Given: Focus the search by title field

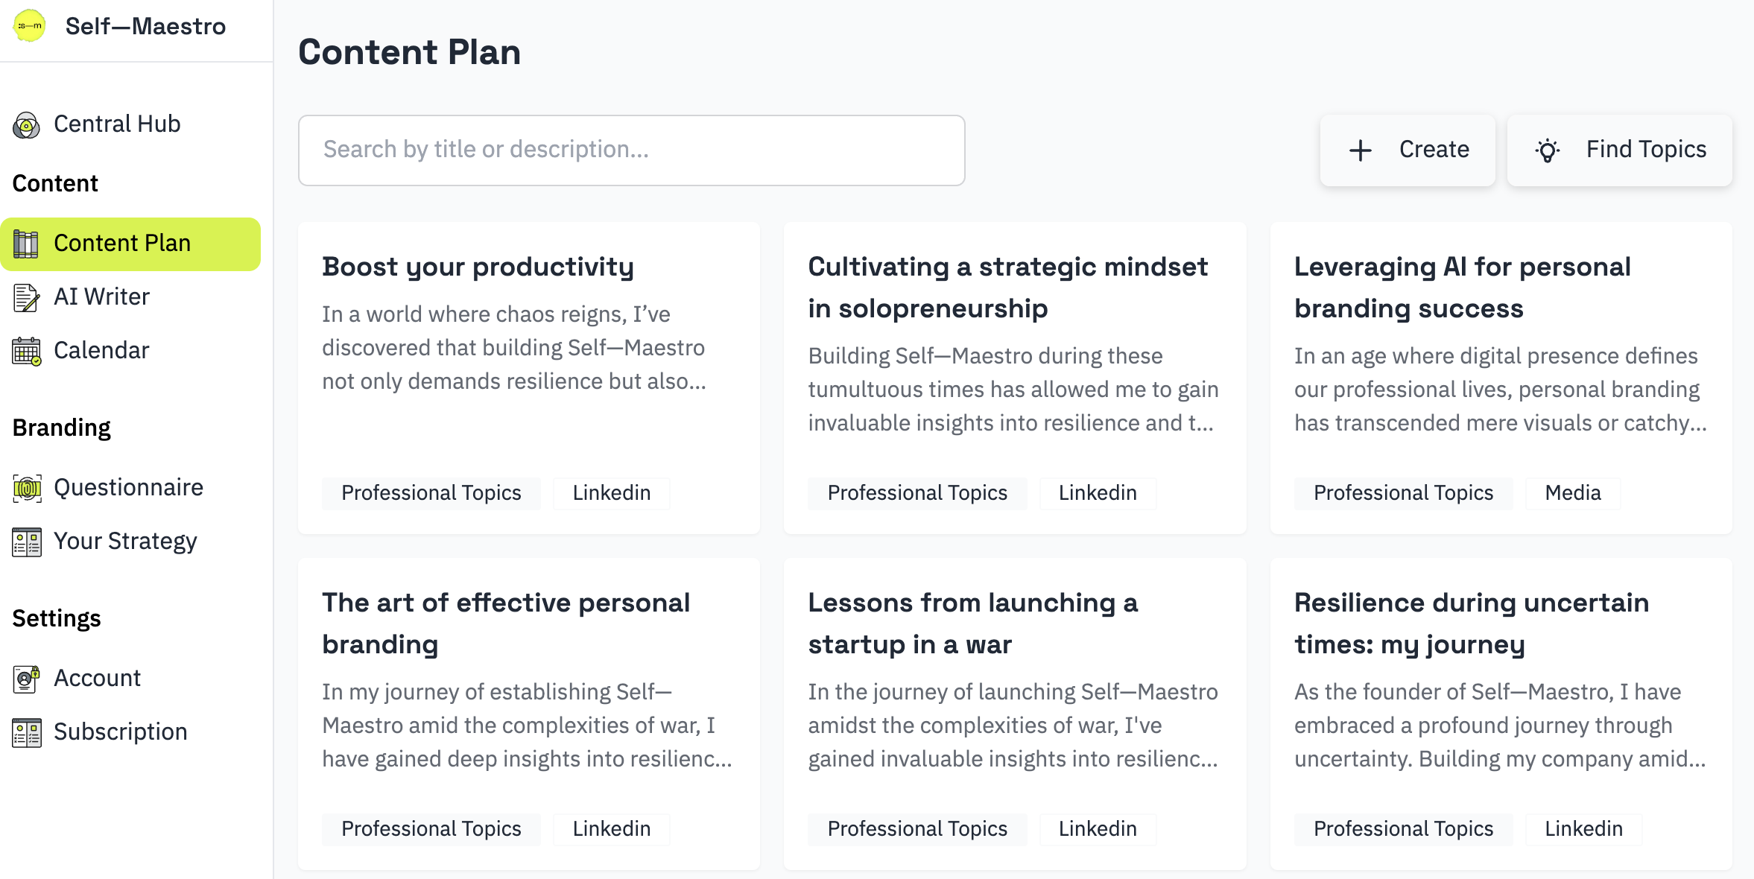Looking at the screenshot, I should [x=631, y=150].
